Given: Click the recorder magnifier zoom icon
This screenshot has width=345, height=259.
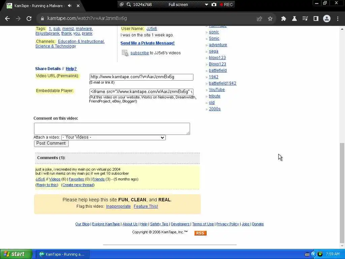Looking at the screenshot, I should pos(129,4).
